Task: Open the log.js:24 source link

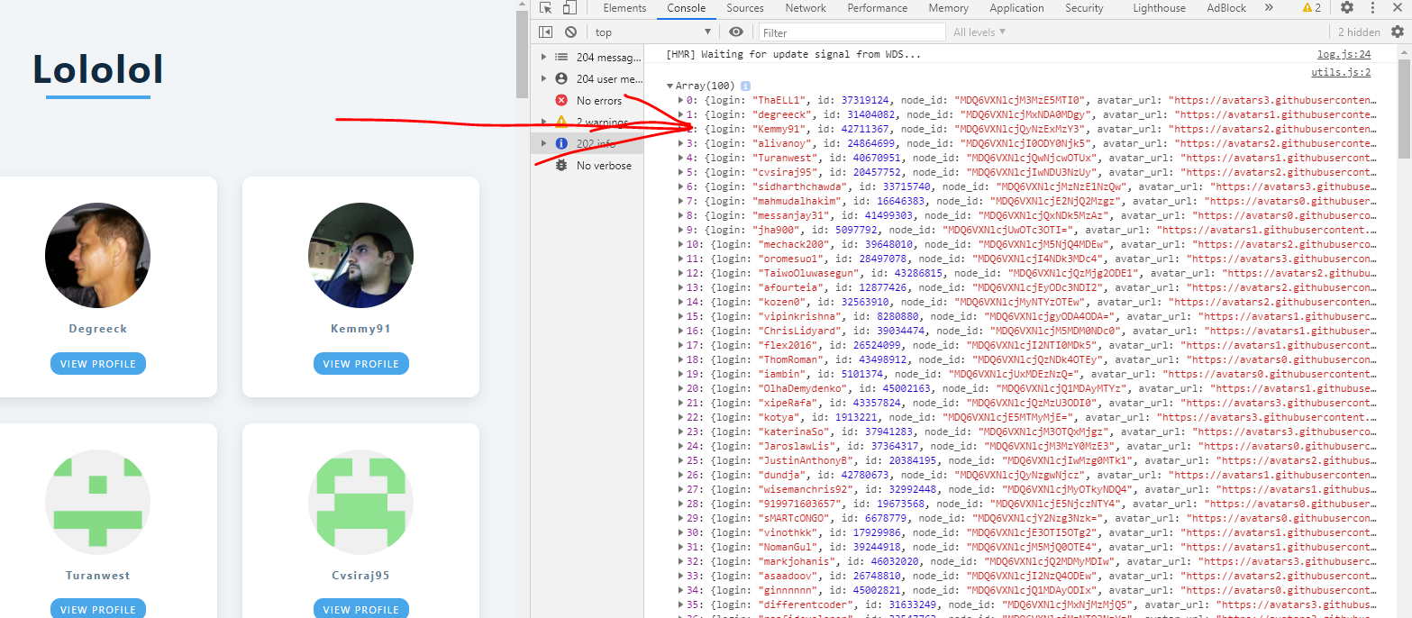Action: pyautogui.click(x=1344, y=54)
